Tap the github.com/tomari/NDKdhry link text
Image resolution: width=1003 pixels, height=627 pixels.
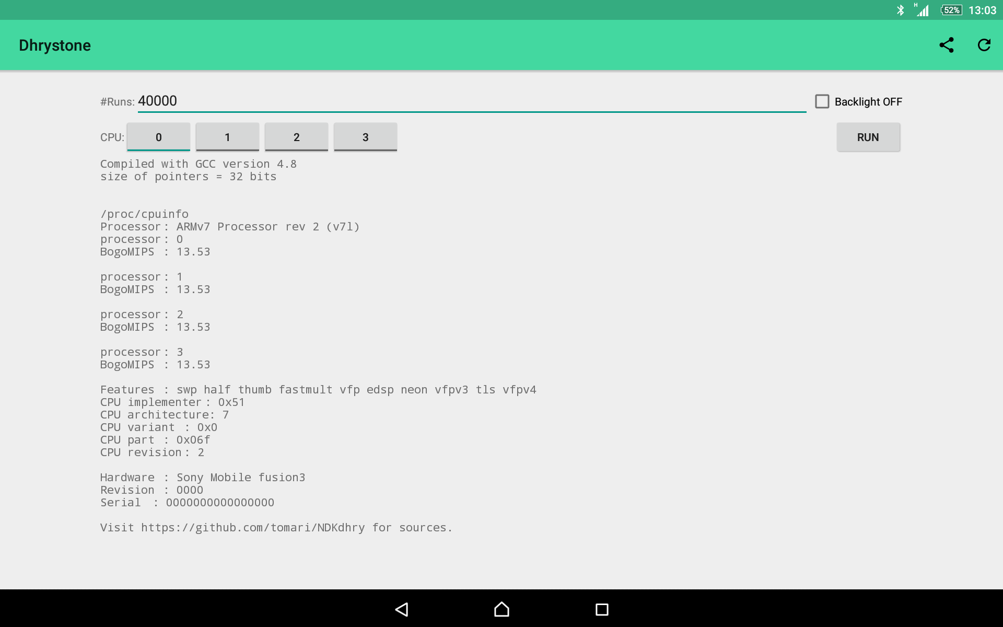(253, 528)
